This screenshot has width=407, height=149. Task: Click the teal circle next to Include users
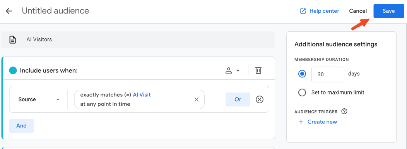coord(13,70)
